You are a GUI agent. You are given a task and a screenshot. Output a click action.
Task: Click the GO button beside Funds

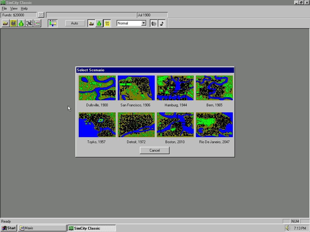coord(41,15)
